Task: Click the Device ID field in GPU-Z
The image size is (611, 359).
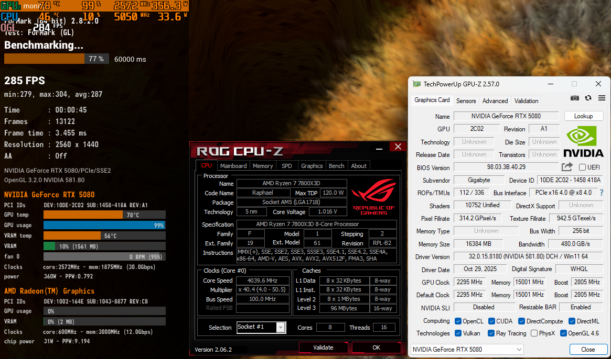Action: coord(570,180)
